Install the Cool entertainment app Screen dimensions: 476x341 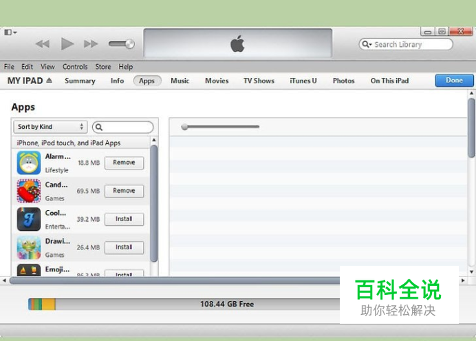coord(125,219)
